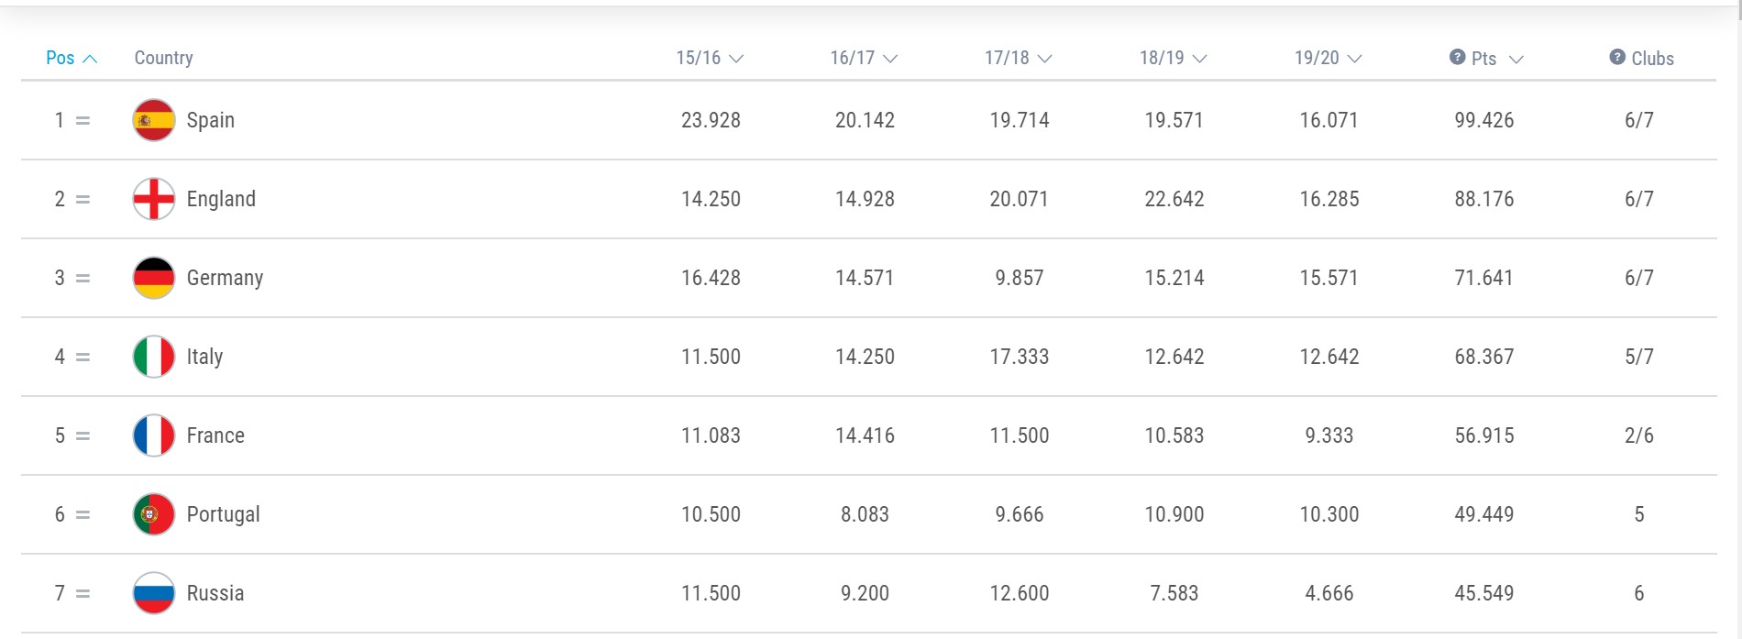Sort table by Pts column chevron
This screenshot has height=639, width=1742.
(x=1516, y=59)
